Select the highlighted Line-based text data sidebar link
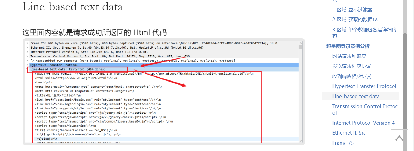Image resolution: width=414 pixels, height=151 pixels. pyautogui.click(x=360, y=97)
